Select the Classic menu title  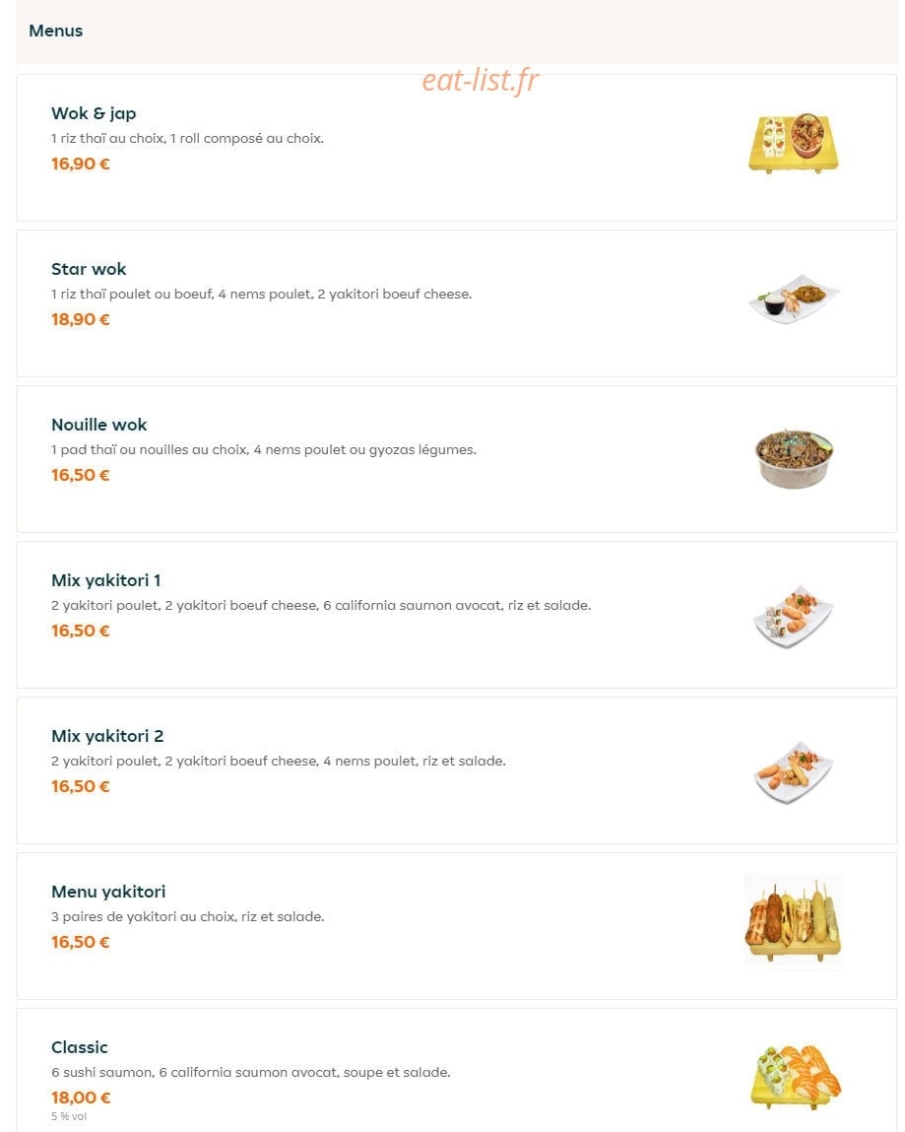coord(80,1047)
